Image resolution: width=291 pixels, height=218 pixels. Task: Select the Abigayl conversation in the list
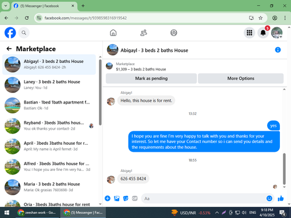[x=49, y=65]
